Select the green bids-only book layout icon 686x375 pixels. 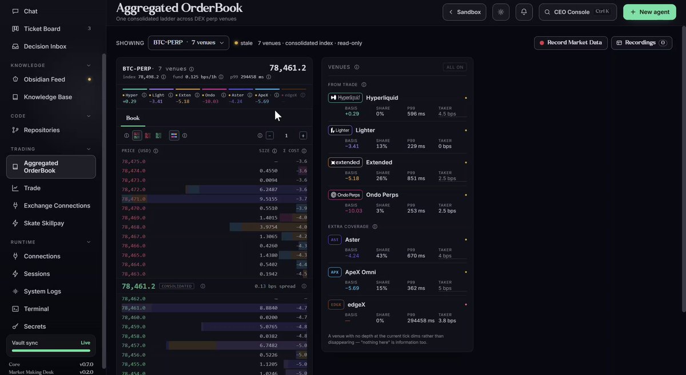point(158,135)
